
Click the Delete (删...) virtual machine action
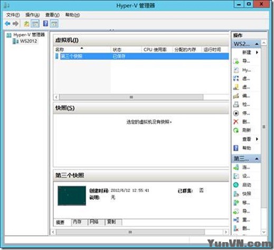point(246,228)
